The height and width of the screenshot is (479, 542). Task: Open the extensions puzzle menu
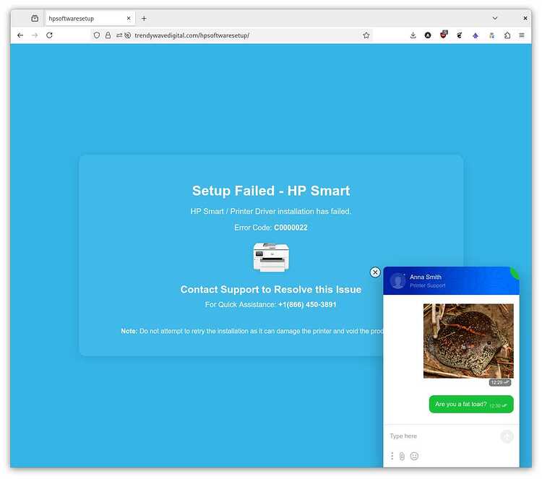[507, 35]
